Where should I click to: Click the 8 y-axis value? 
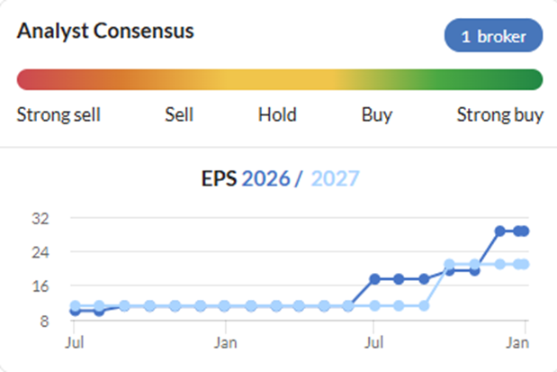click(x=44, y=322)
